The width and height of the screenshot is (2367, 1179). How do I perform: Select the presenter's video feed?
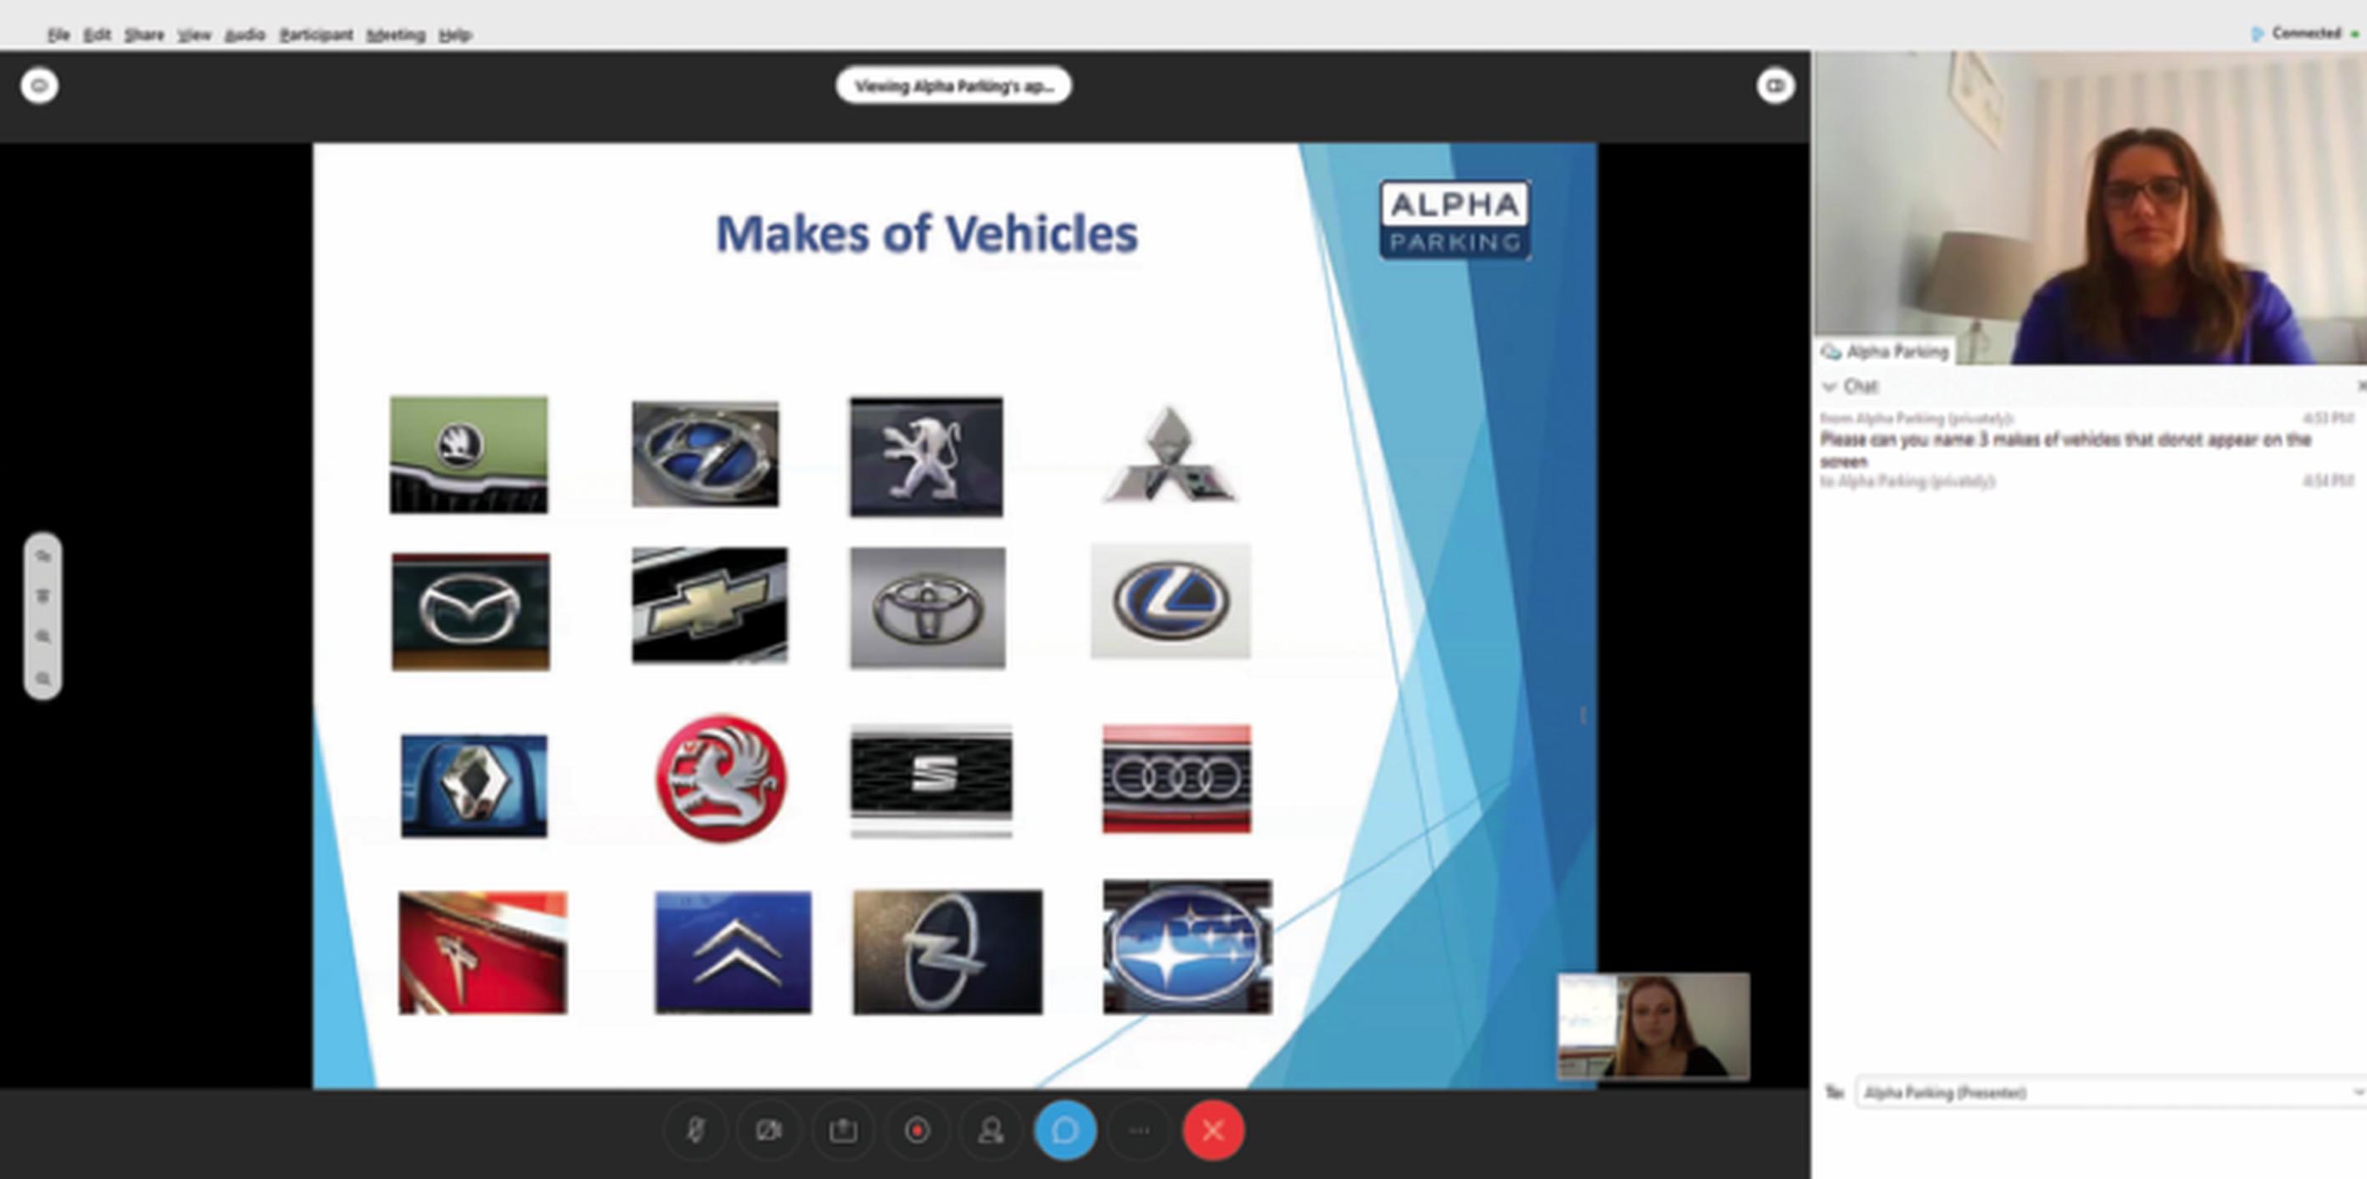point(2090,208)
